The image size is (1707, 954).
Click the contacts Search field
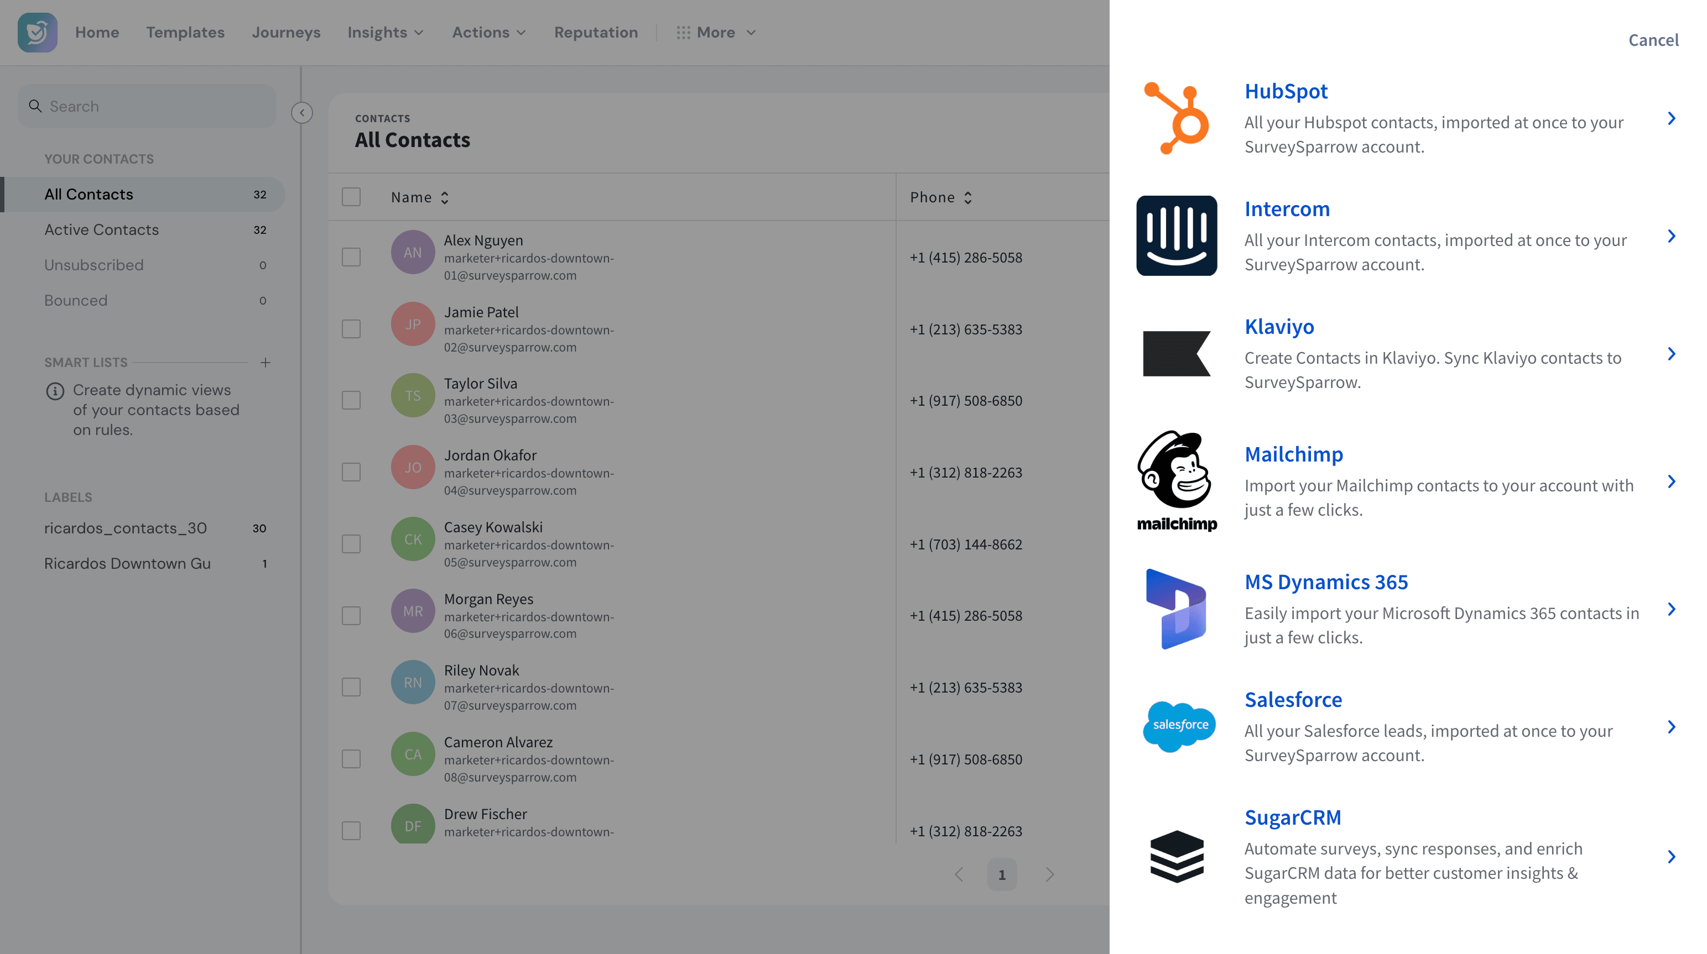tap(147, 106)
